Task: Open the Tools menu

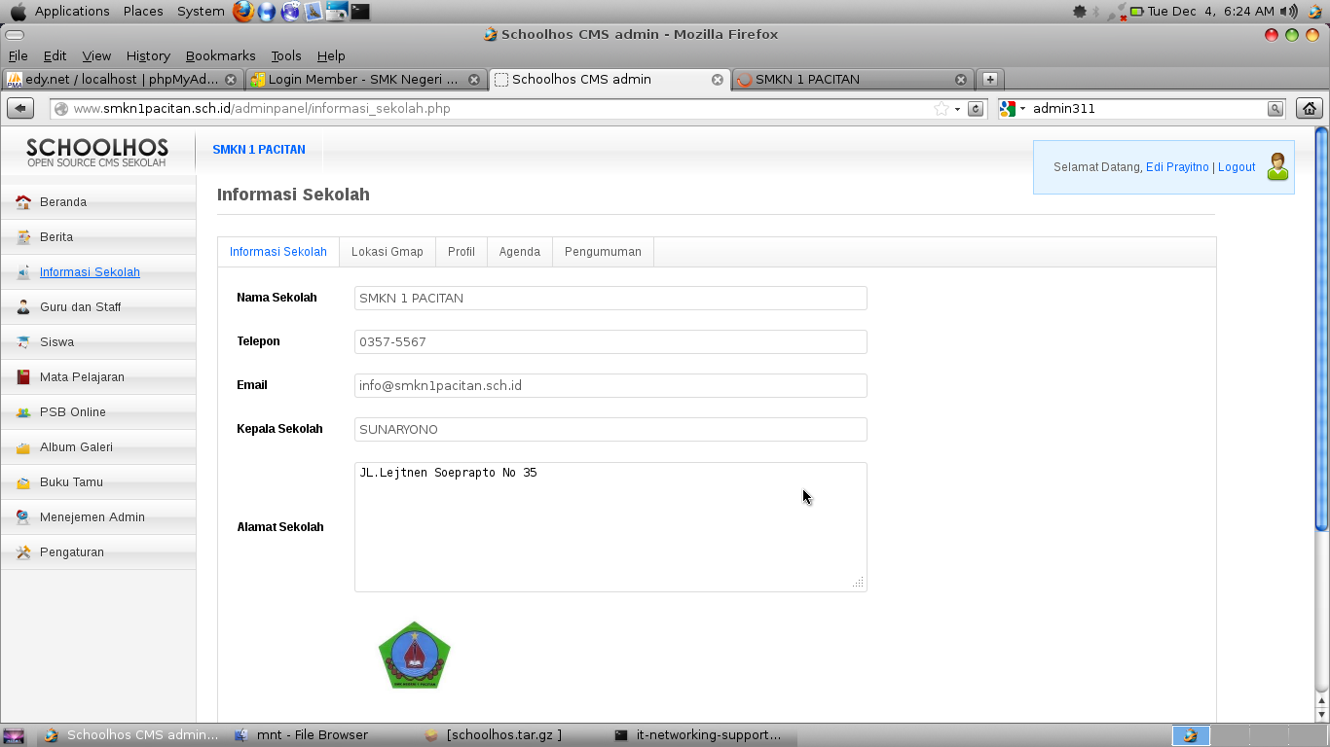Action: pyautogui.click(x=286, y=55)
